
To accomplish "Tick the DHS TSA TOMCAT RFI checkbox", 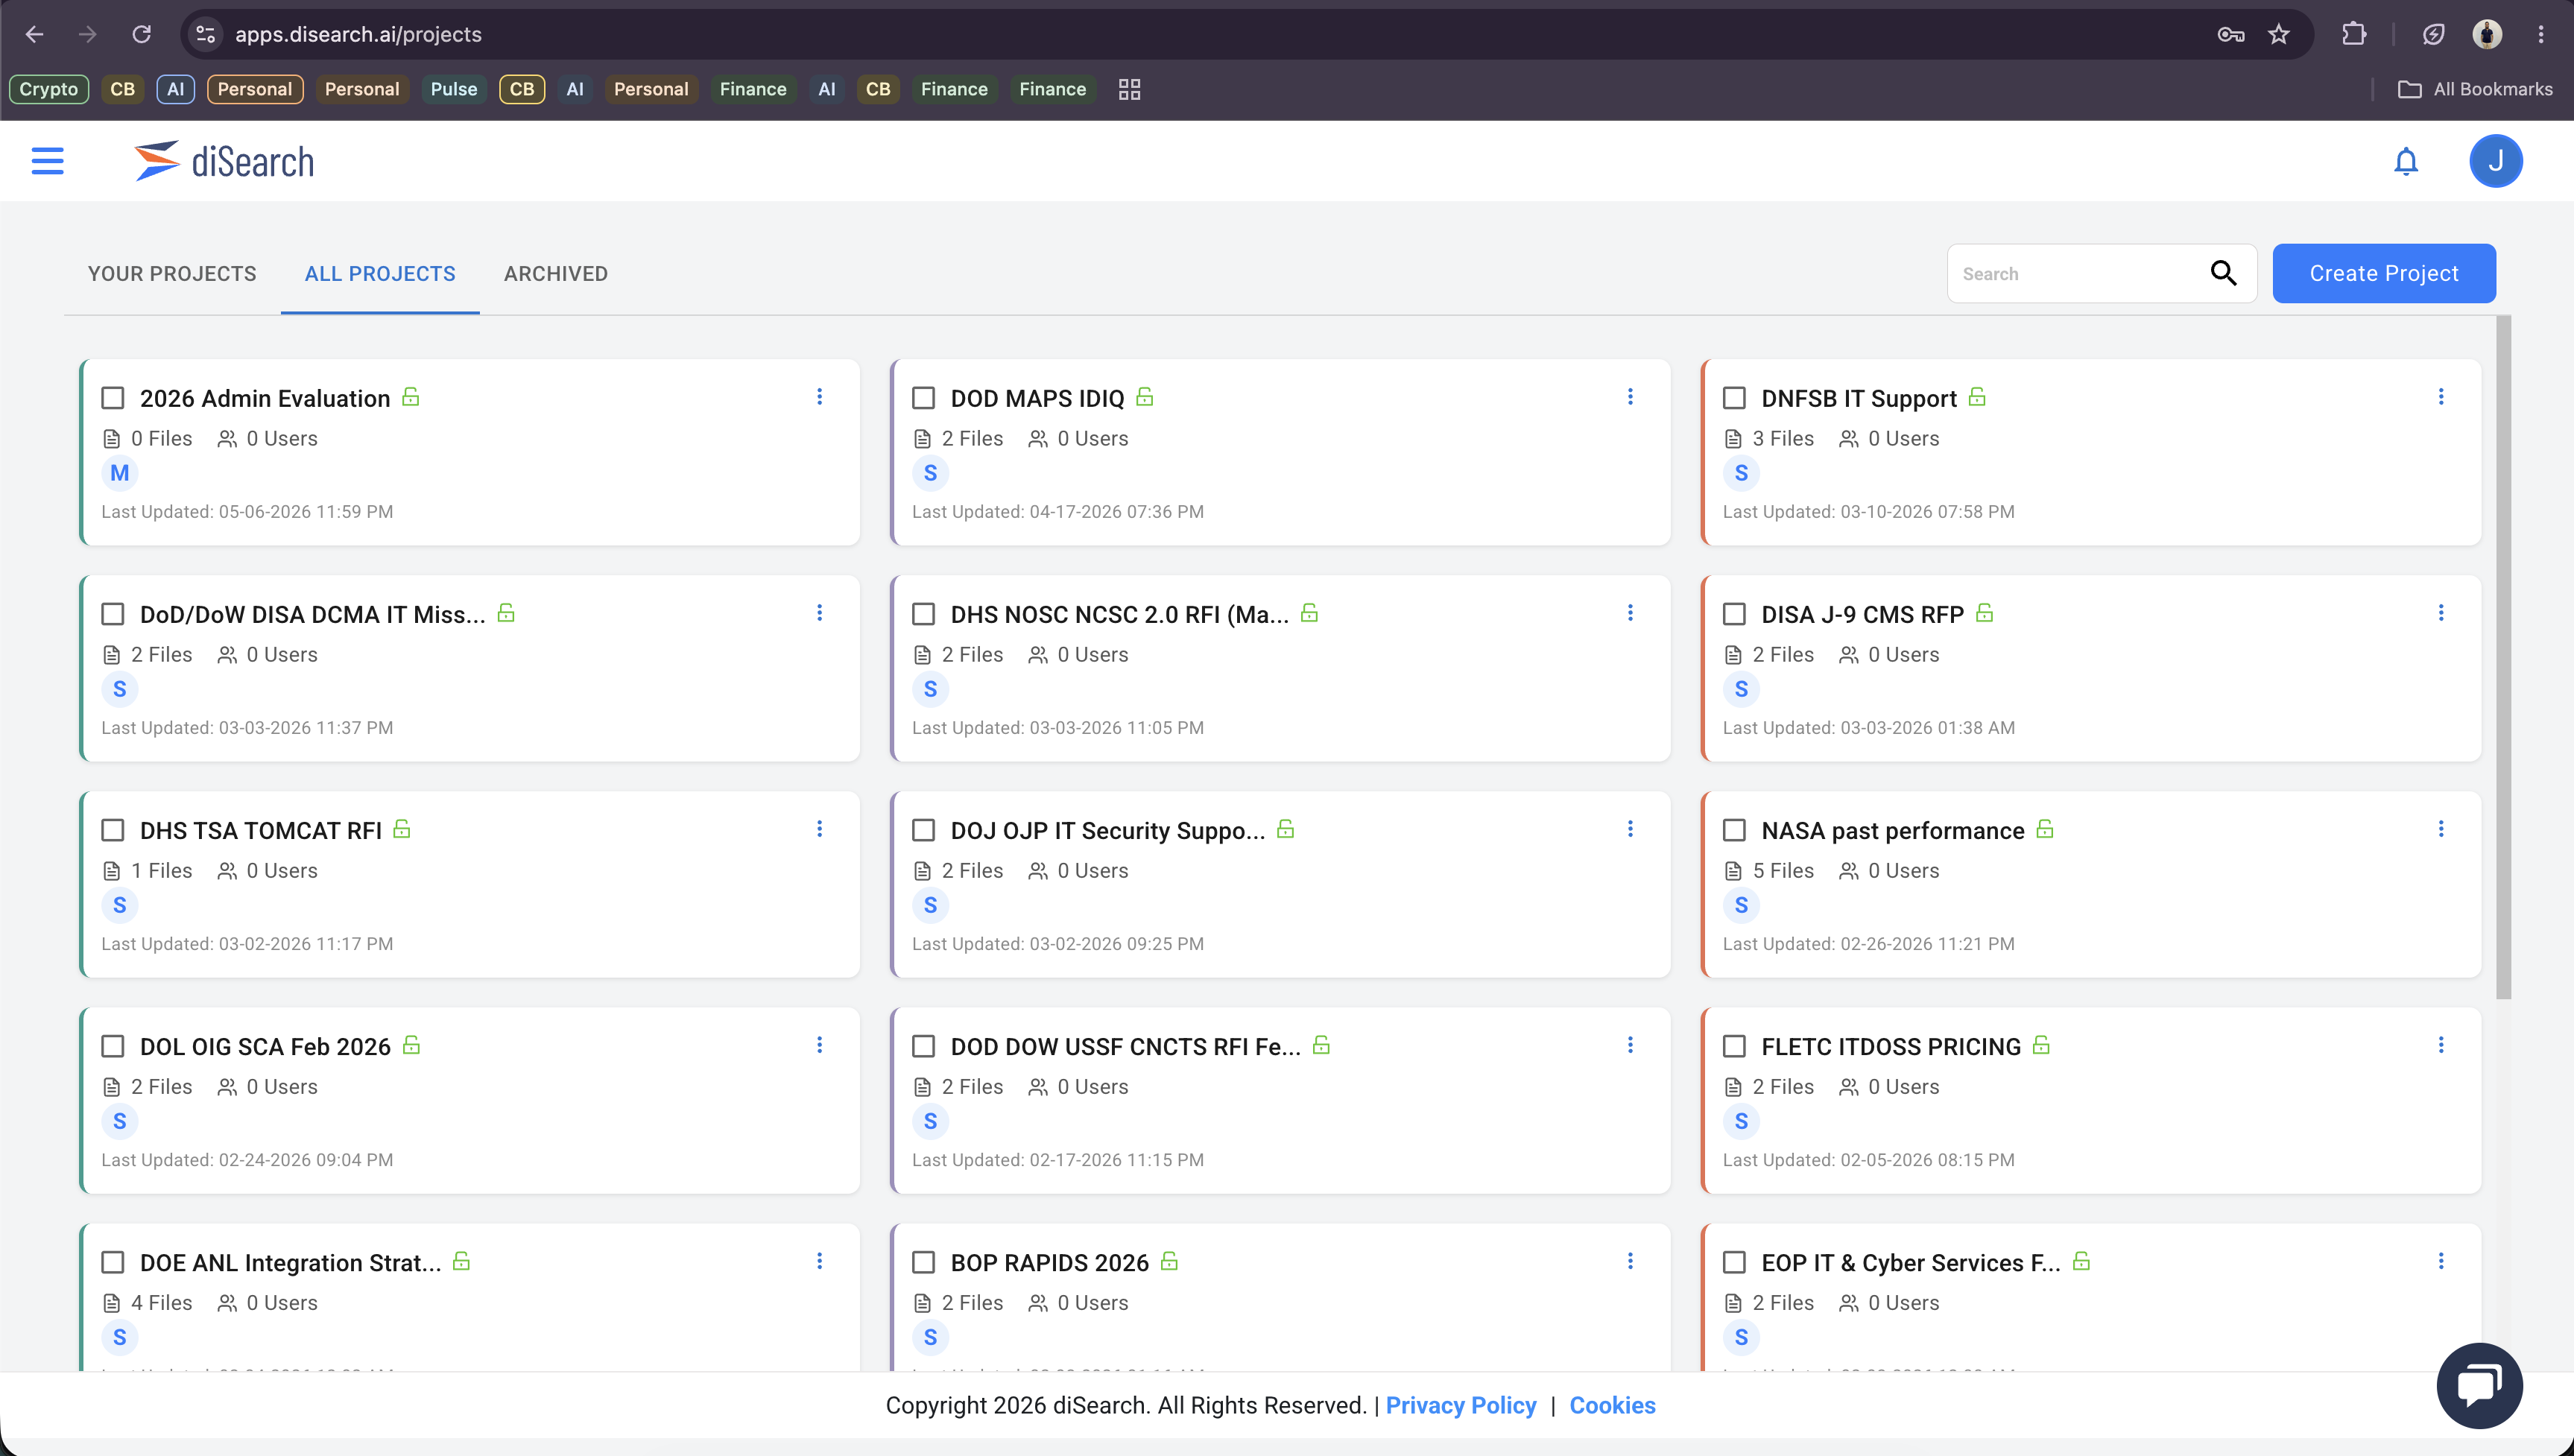I will coord(113,830).
